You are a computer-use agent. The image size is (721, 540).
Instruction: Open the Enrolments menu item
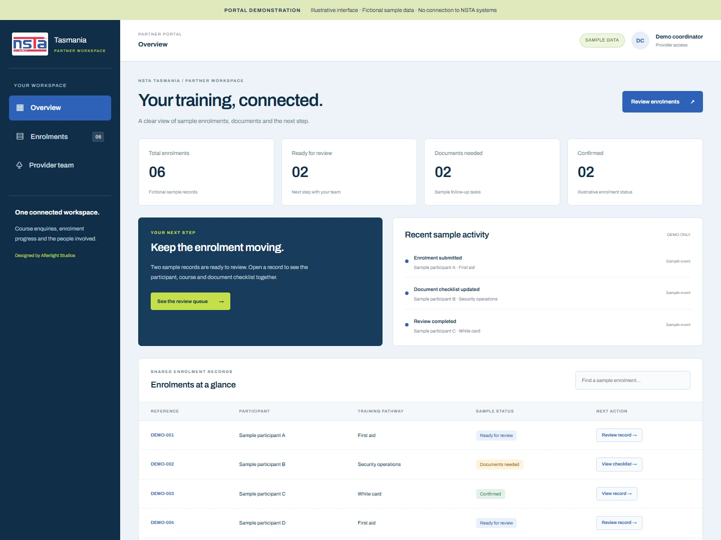pyautogui.click(x=60, y=136)
